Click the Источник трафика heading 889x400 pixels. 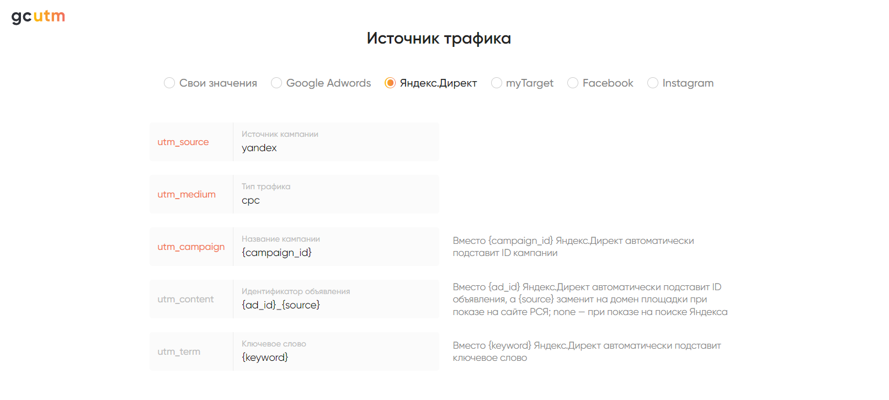point(439,38)
